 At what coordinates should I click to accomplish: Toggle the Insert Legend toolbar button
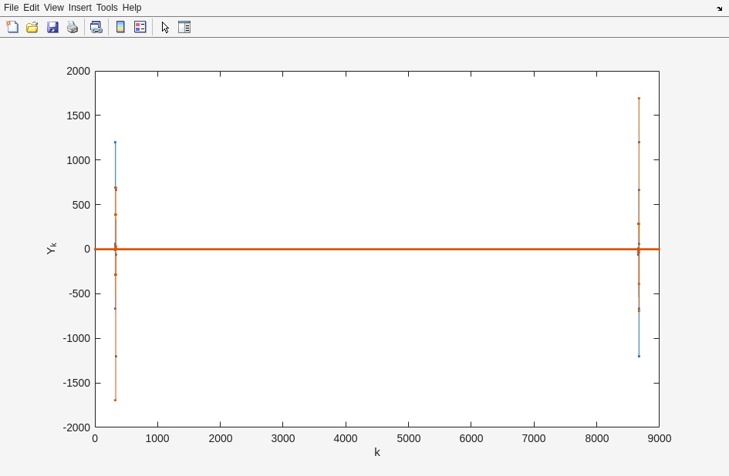[140, 27]
